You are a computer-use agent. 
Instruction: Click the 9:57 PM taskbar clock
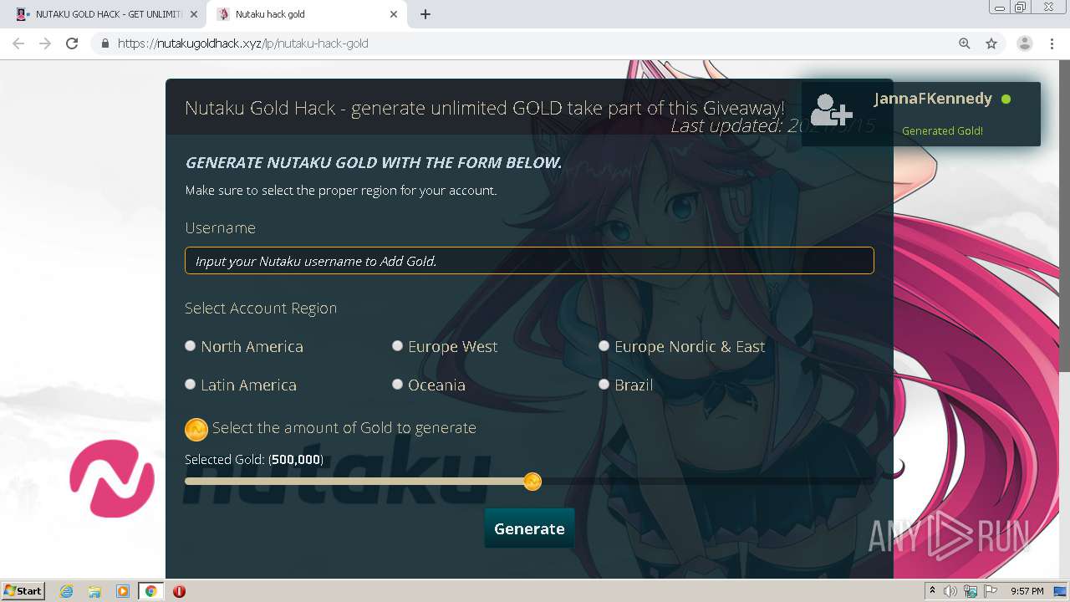tap(1027, 591)
